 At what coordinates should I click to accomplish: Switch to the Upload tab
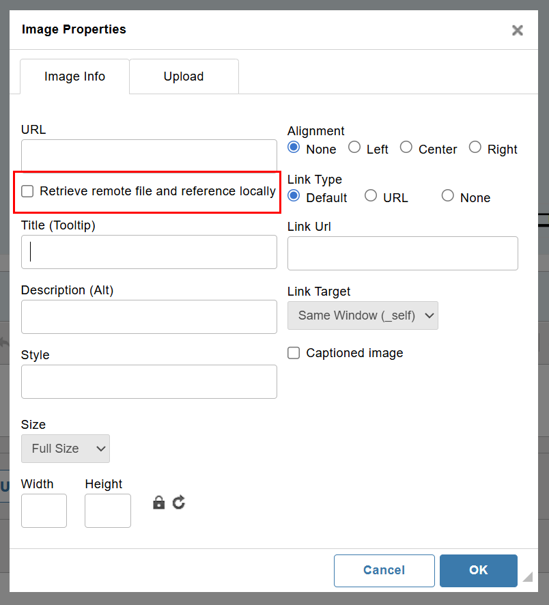point(184,76)
